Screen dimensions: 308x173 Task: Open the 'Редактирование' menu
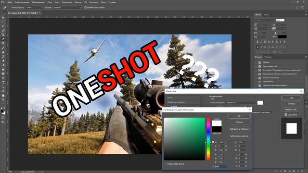click(22, 2)
